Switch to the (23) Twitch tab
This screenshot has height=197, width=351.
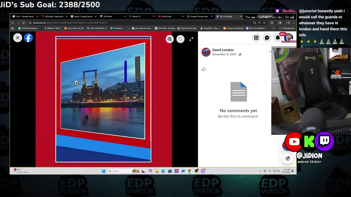tap(112, 16)
